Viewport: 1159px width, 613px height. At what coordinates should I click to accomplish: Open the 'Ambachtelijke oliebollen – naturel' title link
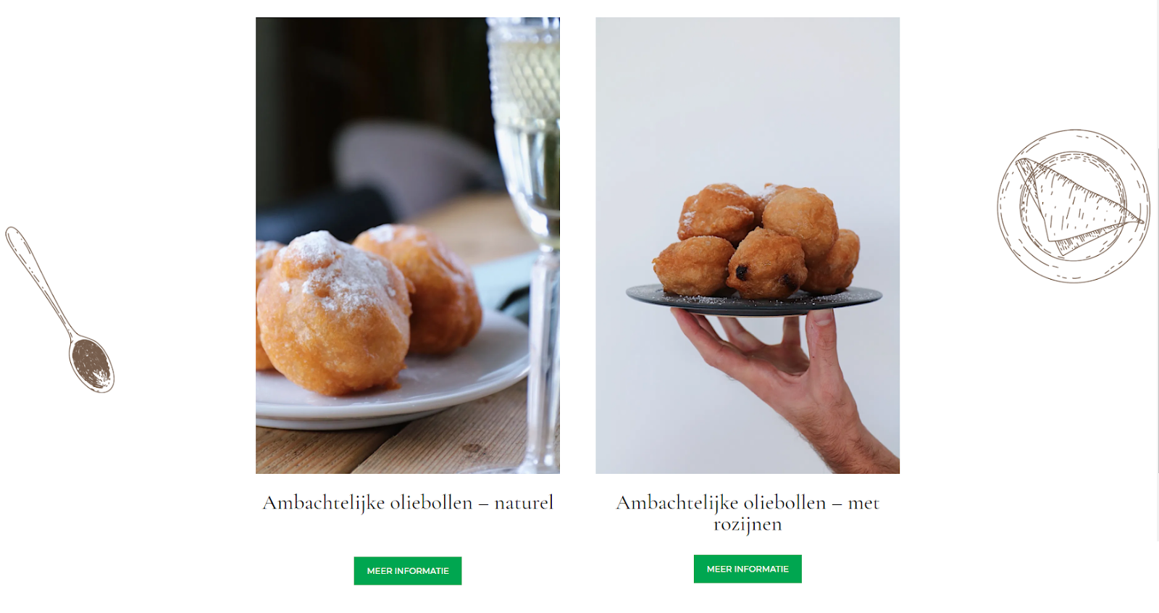pyautogui.click(x=408, y=503)
